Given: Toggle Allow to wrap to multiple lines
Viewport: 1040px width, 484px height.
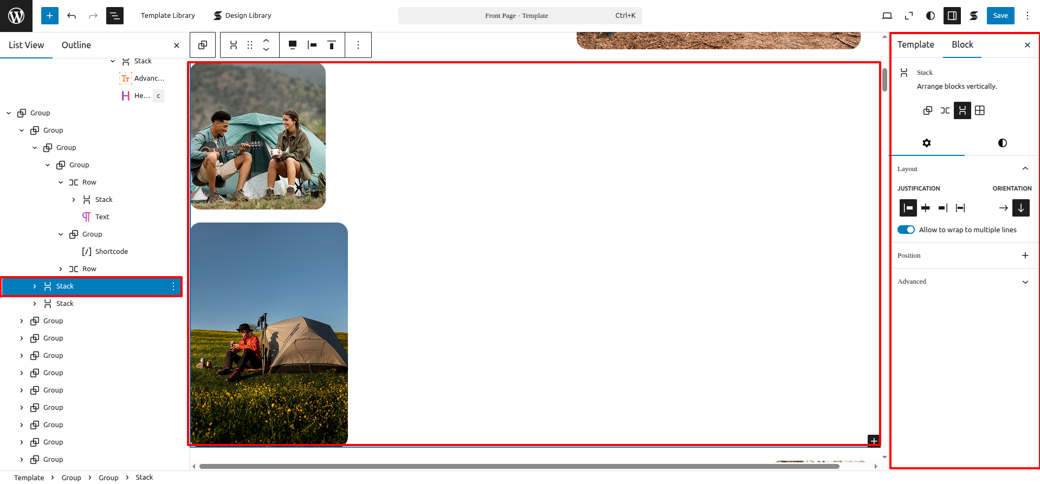Looking at the screenshot, I should pyautogui.click(x=906, y=230).
